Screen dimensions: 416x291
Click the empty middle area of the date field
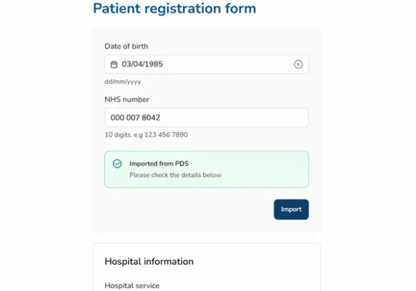pos(229,64)
